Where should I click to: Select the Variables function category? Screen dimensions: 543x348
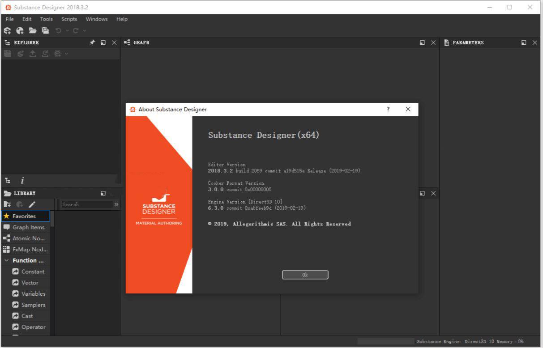coord(28,294)
